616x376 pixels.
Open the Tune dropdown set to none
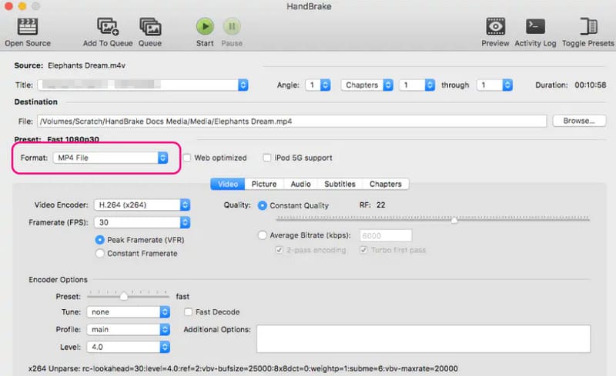click(x=128, y=312)
